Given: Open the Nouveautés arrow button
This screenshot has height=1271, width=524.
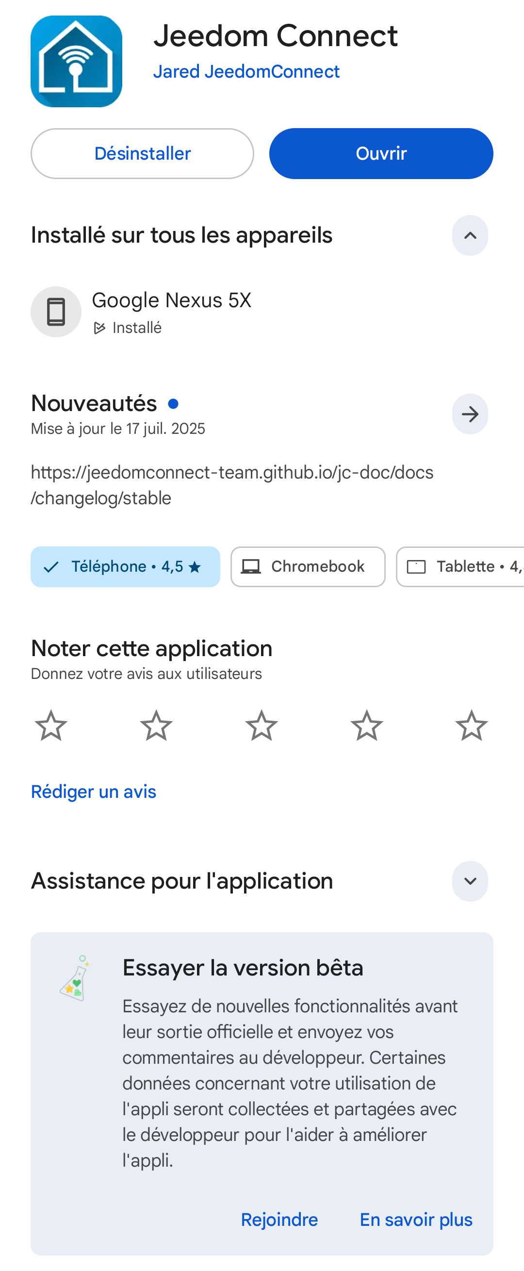Looking at the screenshot, I should tap(470, 414).
